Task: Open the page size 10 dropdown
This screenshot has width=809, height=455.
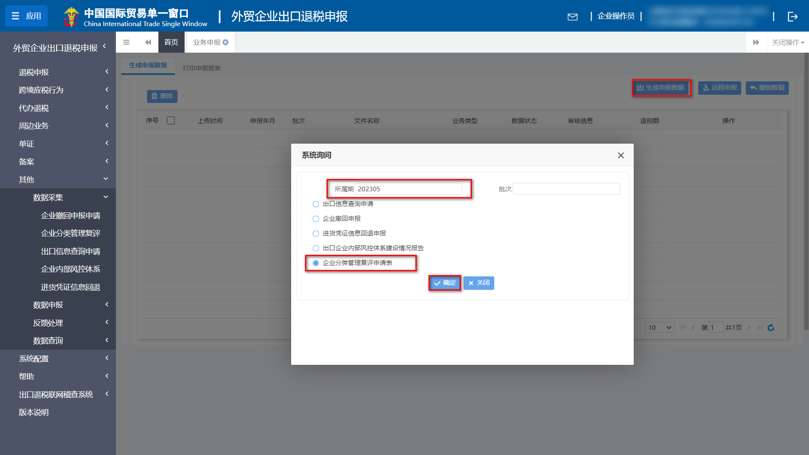Action: pos(659,327)
